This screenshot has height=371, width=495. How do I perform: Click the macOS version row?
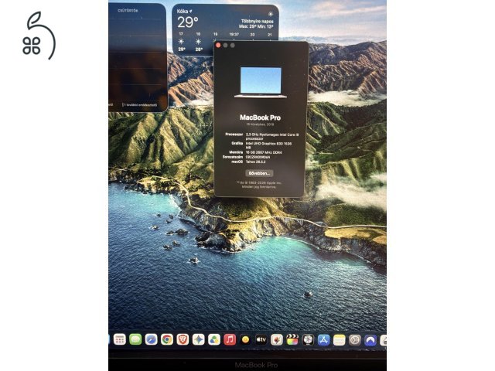(248, 162)
